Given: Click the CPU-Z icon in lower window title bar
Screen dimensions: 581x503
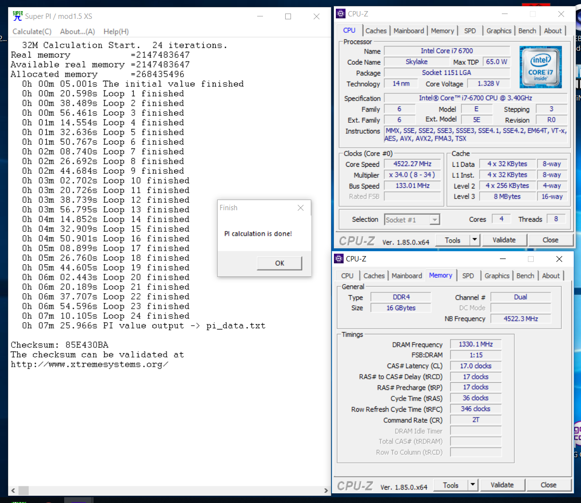Looking at the screenshot, I should (x=339, y=259).
